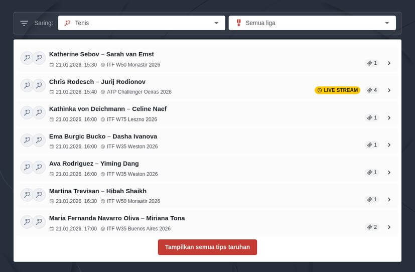Expand the Ava Rodriguez match chevron
Viewport: 415px width, 272px height.
[x=389, y=173]
